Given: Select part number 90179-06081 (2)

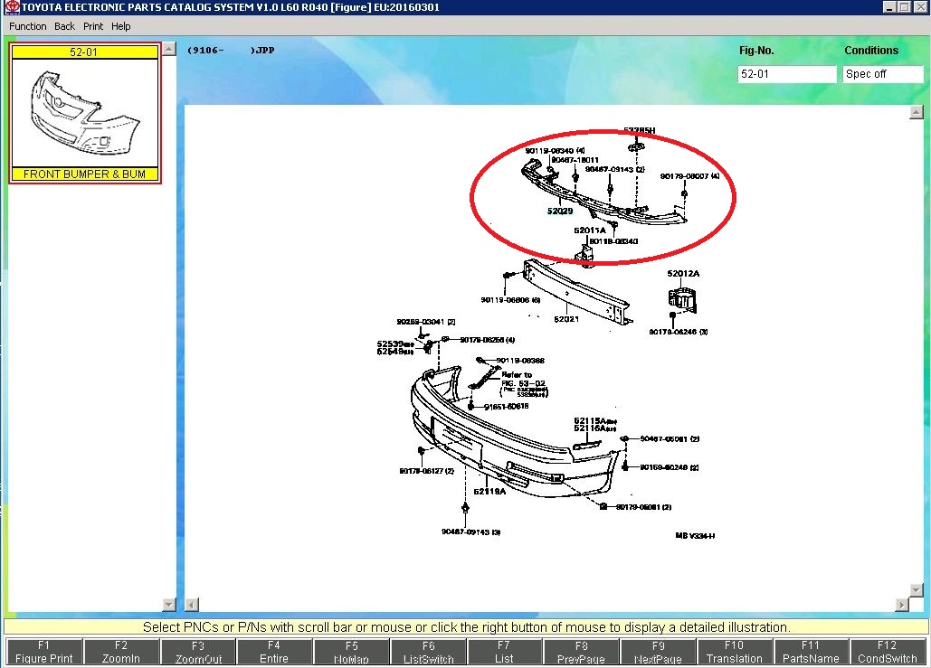Looking at the screenshot, I should tap(643, 507).
